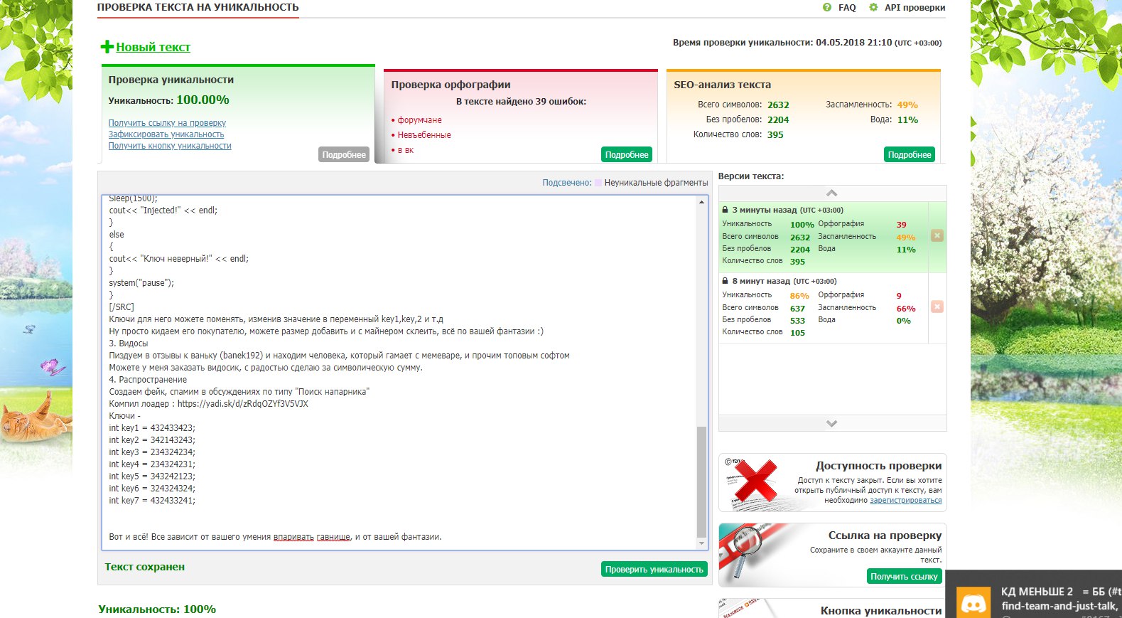This screenshot has width=1122, height=618.
Task: Click Вода value 11% in SEO panel
Action: tap(907, 120)
